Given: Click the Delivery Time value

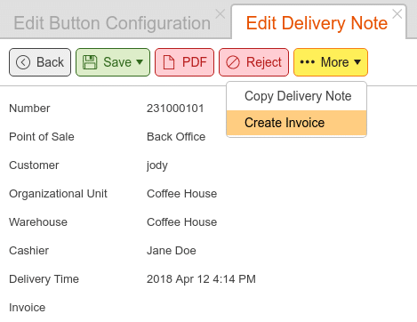Looking at the screenshot, I should [x=201, y=279].
